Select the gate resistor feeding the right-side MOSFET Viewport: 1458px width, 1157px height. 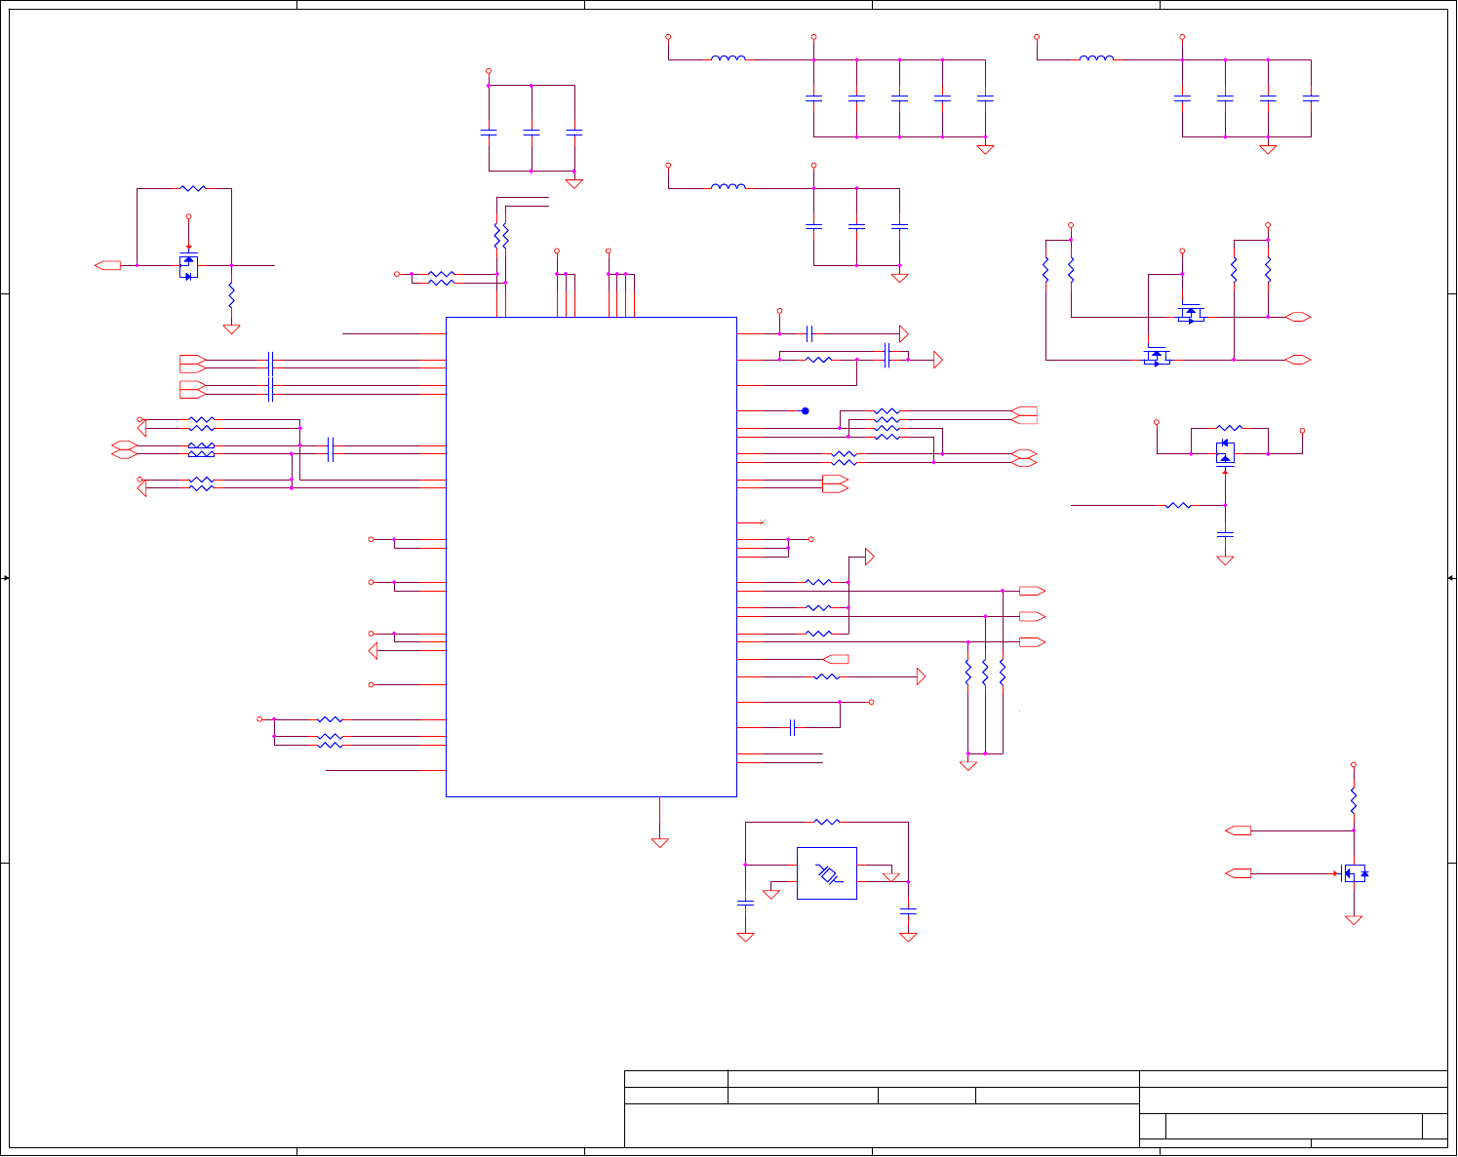[x=1178, y=505]
